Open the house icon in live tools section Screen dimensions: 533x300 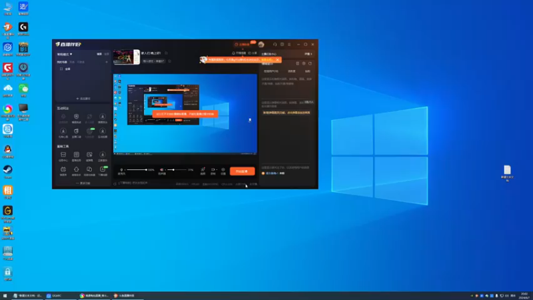77,171
